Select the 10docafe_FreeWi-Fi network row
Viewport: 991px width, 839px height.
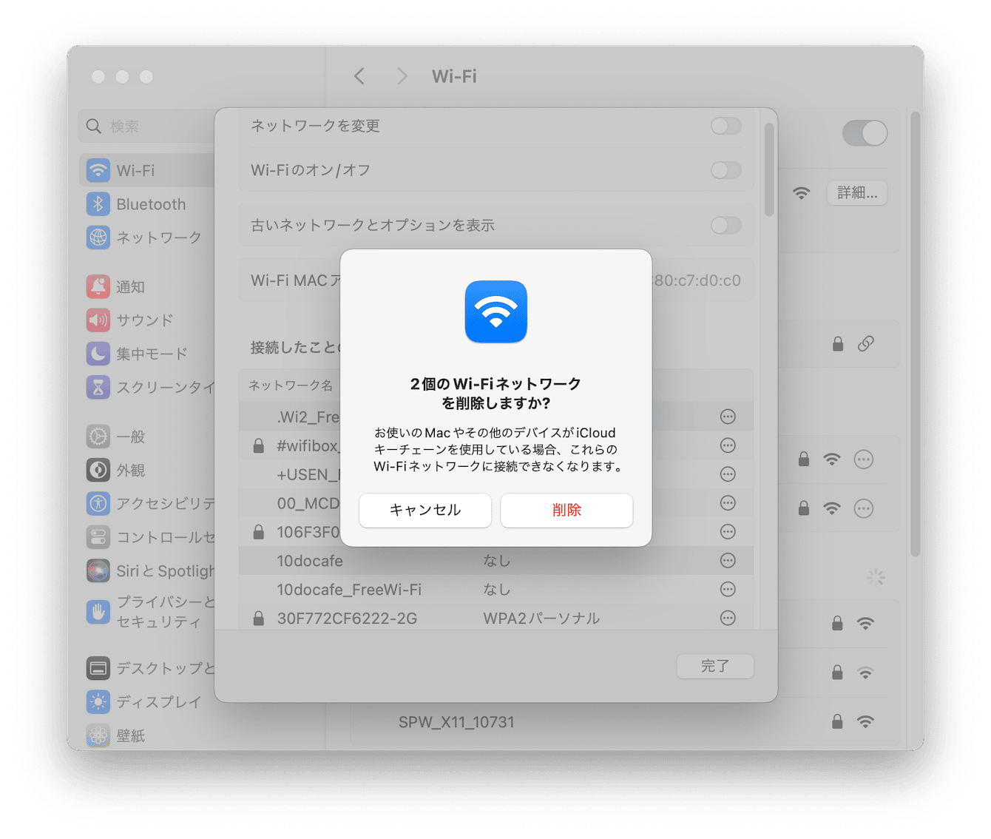pos(495,590)
